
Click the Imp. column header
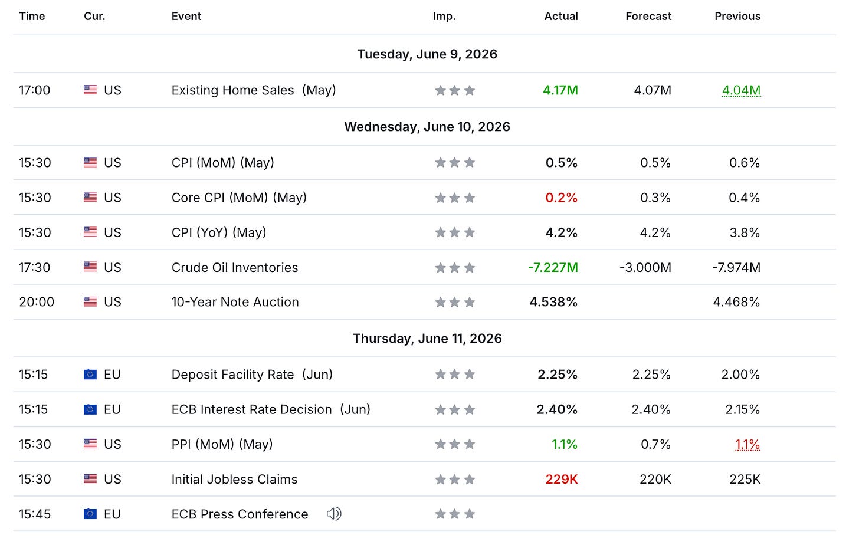click(444, 17)
